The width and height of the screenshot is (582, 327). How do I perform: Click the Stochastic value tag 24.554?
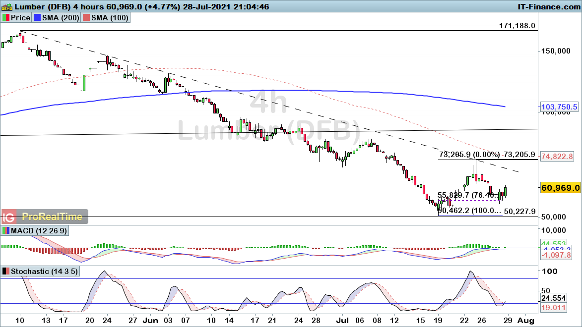coord(553,298)
